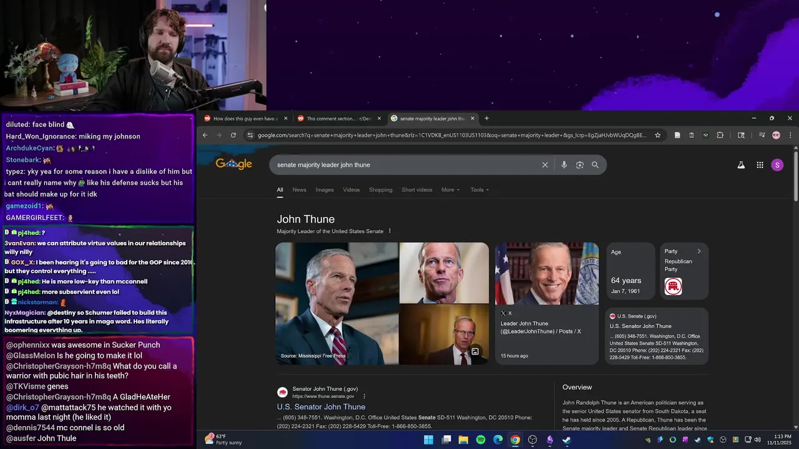Open the Windows Start menu
Viewport: 799px width, 449px height.
point(428,440)
